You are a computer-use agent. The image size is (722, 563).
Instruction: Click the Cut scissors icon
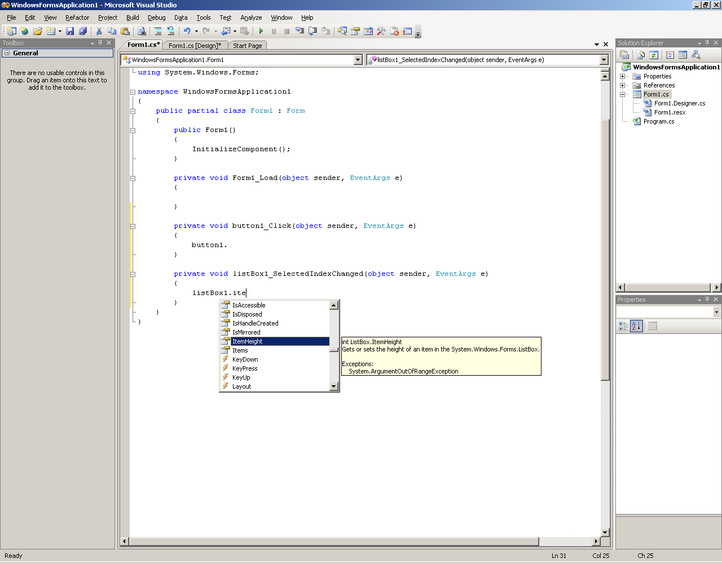(99, 31)
